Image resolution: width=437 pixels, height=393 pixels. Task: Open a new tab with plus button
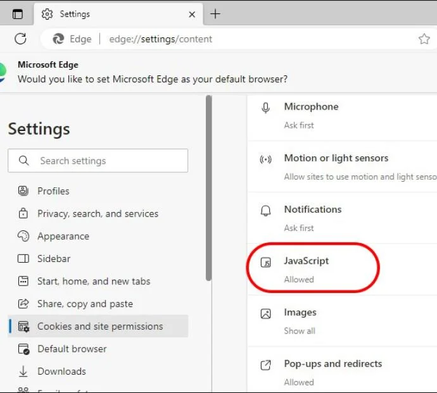click(215, 14)
